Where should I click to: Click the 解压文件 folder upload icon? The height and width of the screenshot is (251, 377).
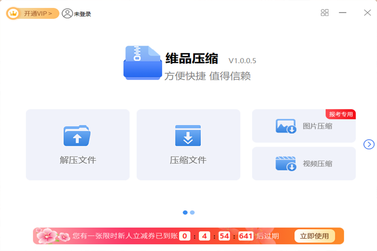(x=77, y=136)
